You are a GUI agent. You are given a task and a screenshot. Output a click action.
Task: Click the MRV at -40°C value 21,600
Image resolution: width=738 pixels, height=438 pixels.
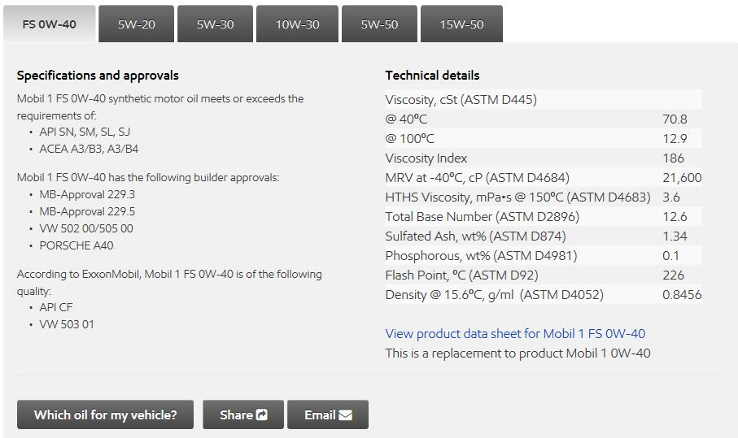[682, 178]
